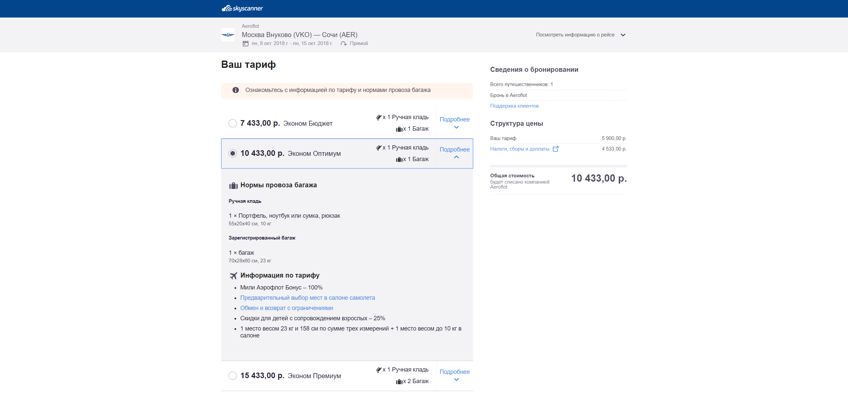848x400 pixels.
Task: Click Всего путешественников: 1 line
Action: click(x=521, y=84)
